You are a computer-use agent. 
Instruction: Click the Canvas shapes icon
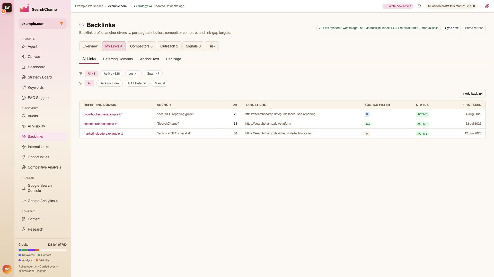click(24, 57)
